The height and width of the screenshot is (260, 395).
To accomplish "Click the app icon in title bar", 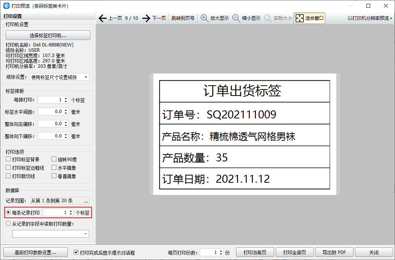I will click(x=6, y=6).
